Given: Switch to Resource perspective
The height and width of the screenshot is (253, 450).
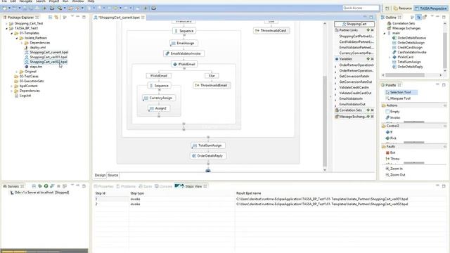Looking at the screenshot, I should tap(402, 8).
